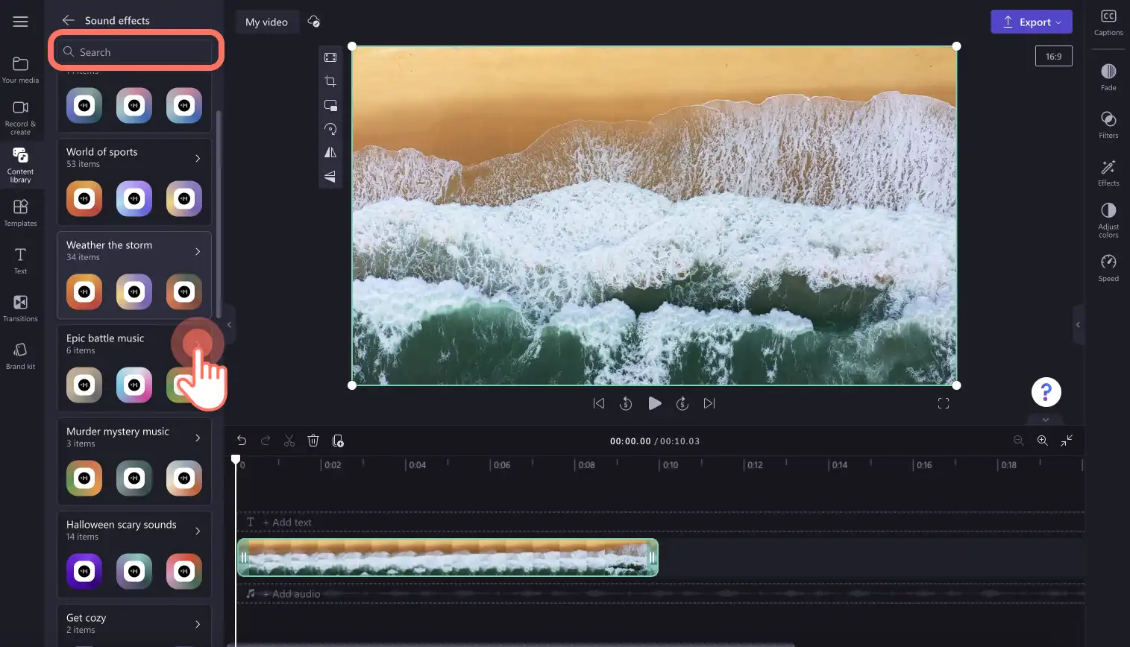This screenshot has height=647, width=1130.
Task: Zoom in on the timeline
Action: point(1043,441)
